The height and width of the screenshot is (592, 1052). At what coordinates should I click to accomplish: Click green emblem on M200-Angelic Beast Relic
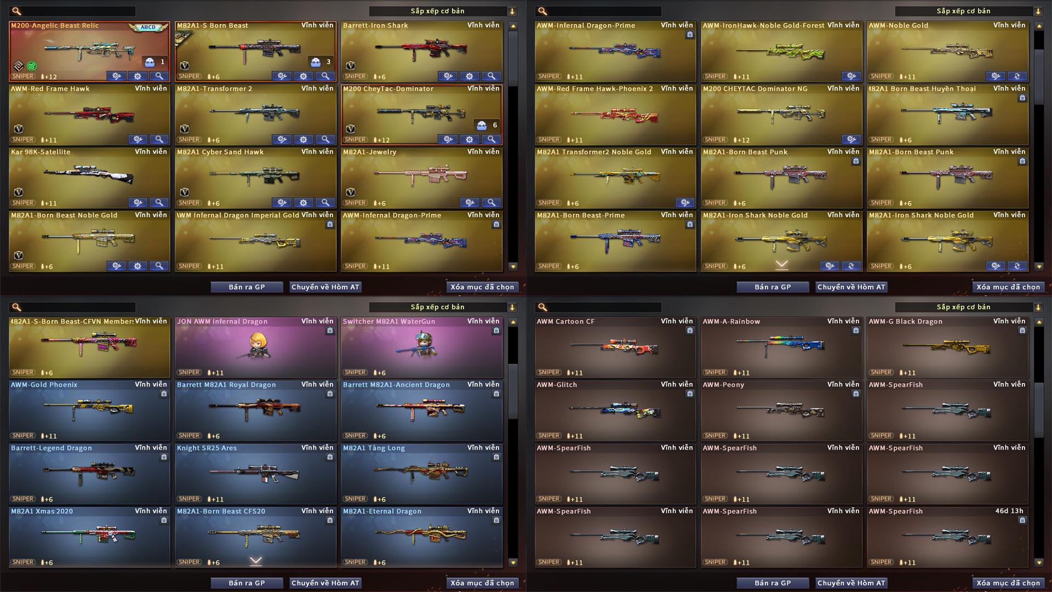32,66
